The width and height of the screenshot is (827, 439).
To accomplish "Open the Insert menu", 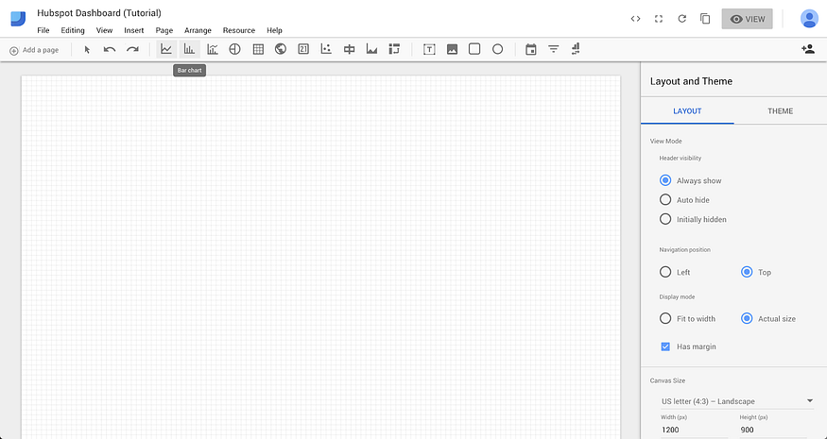I will point(134,30).
